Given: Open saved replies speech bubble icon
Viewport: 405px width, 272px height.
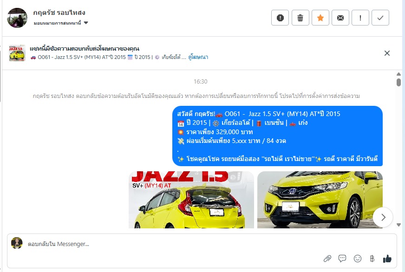Looking at the screenshot, I should 342,259.
